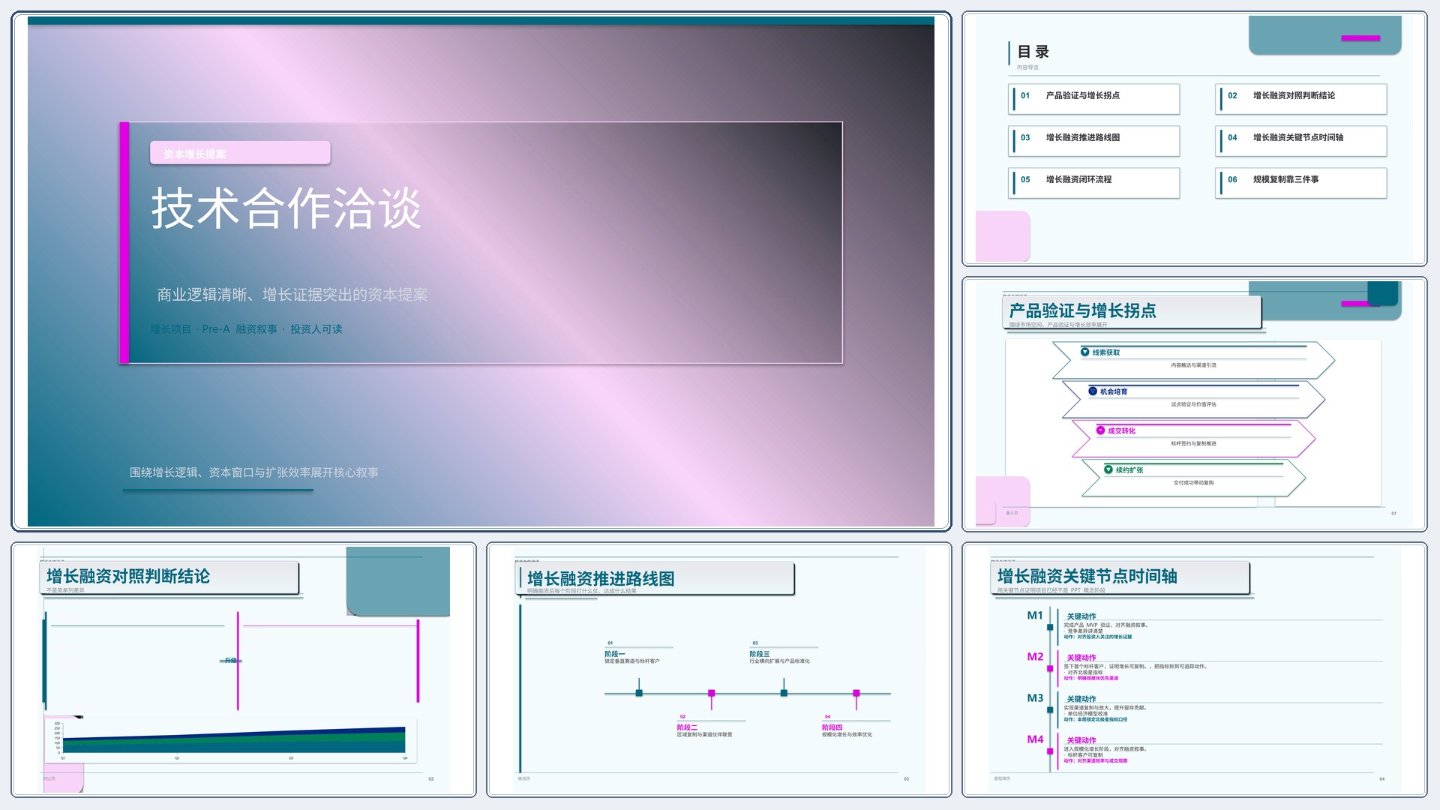
Task: Select the 技术合作洽谈 title slide thumbnail
Action: (481, 271)
